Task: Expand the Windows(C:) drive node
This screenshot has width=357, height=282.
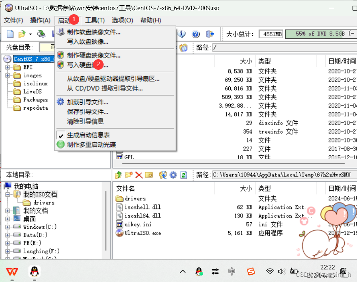Action: point(7,227)
